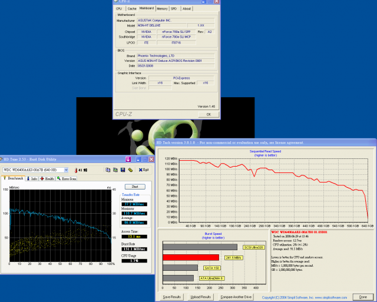Open the Cache tab in CPU-Z
The width and height of the screenshot is (377, 302).
point(132,9)
